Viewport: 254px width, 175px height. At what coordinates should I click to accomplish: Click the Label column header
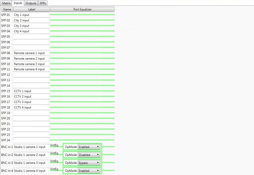pyautogui.click(x=31, y=9)
